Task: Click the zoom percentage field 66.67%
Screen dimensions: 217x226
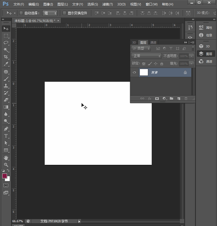Action: click(x=18, y=221)
